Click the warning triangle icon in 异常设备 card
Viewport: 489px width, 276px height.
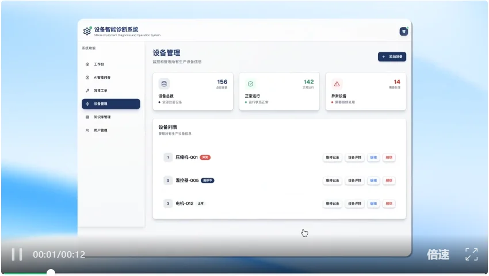pos(337,83)
